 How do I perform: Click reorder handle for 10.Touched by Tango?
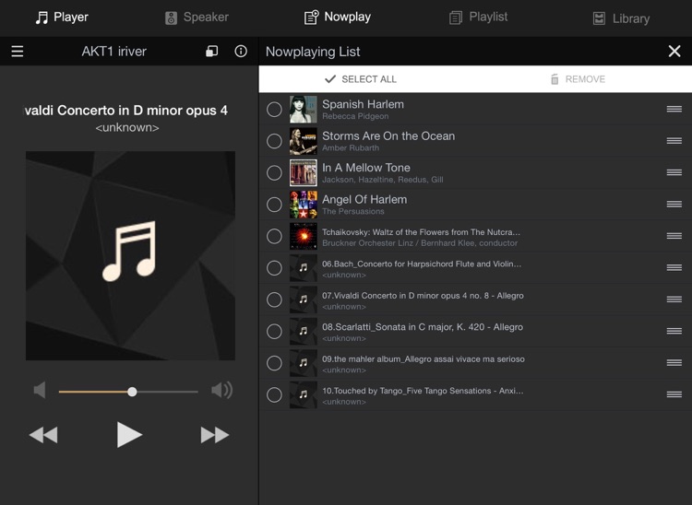coord(674,394)
